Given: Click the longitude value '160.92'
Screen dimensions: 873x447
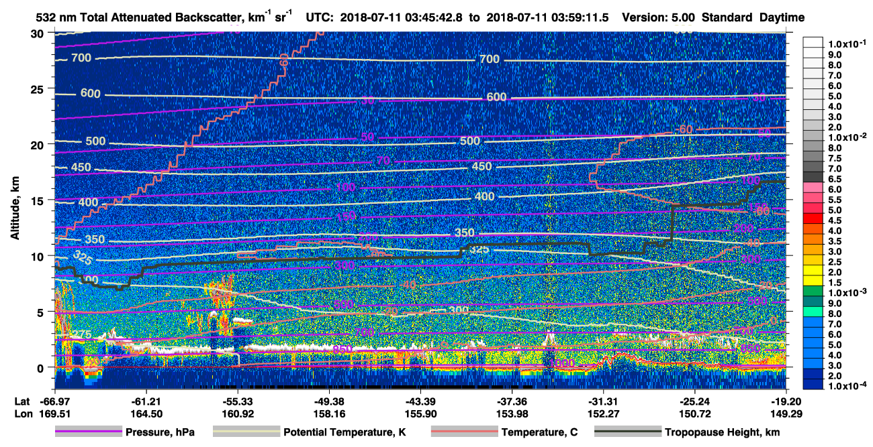Looking at the screenshot, I should 237,413.
